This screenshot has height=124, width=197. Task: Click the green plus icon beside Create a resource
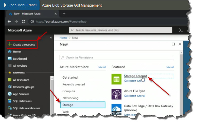(10, 44)
